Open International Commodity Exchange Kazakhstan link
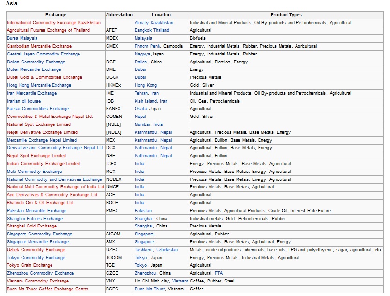Viewport: 390px width, 296px height. coord(54,23)
